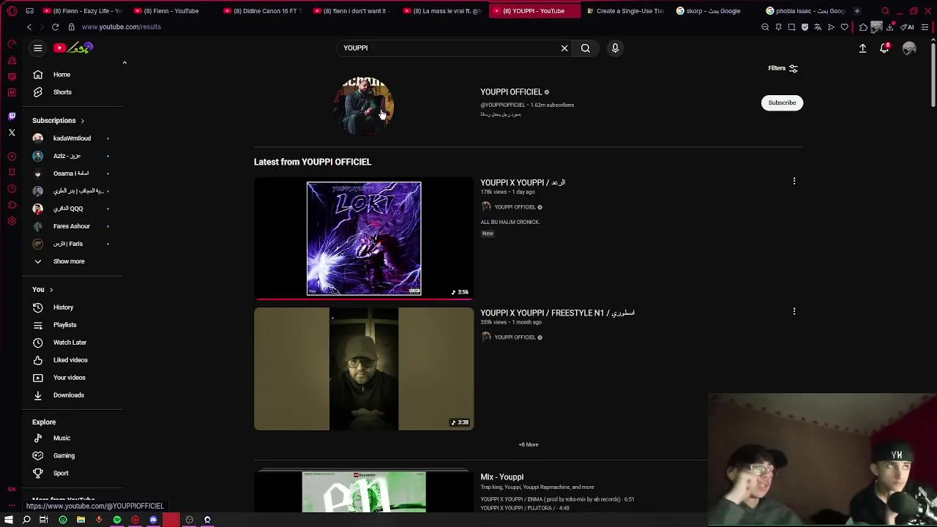The height and width of the screenshot is (527, 937).
Task: Open Sport under Explore
Action: click(x=72, y=474)
